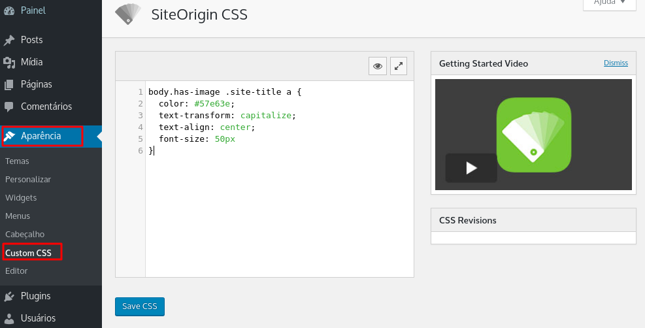The height and width of the screenshot is (328, 645).
Task: Click the CSS Revisions panel header
Action: click(533, 220)
